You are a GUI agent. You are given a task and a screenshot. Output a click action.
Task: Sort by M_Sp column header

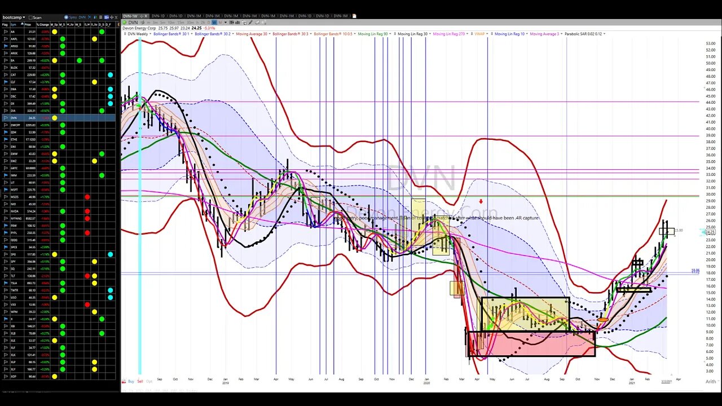point(54,25)
